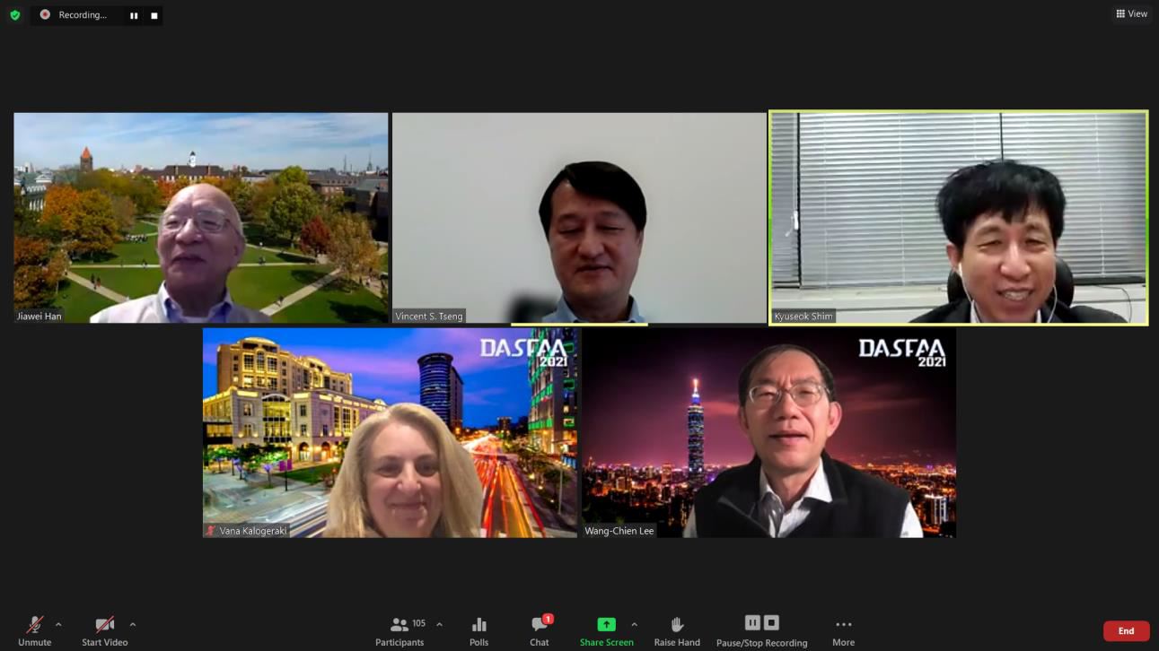Open the View layout menu

(1131, 13)
